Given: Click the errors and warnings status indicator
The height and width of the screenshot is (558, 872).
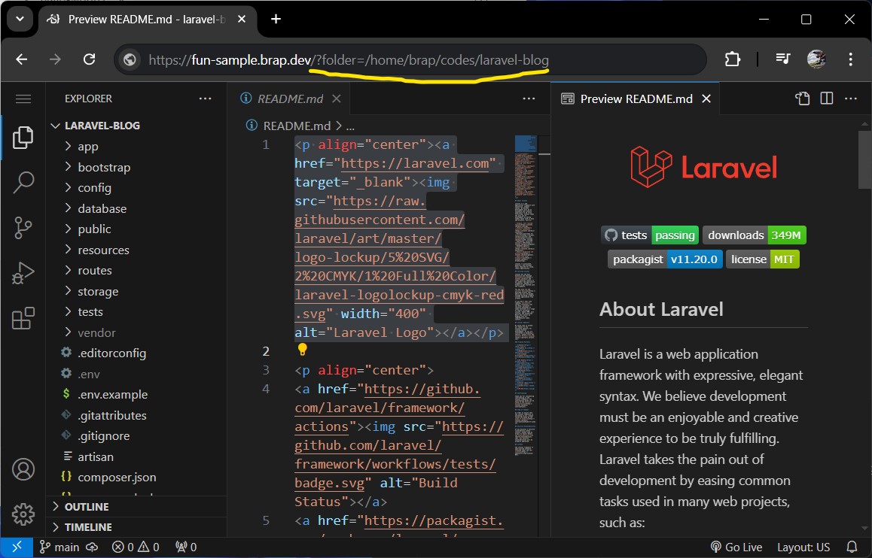Looking at the screenshot, I should 135,547.
